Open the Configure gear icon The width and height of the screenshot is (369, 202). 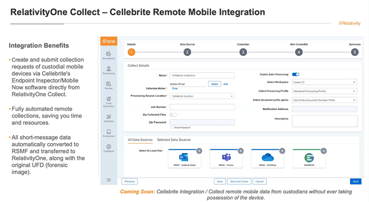[109, 148]
